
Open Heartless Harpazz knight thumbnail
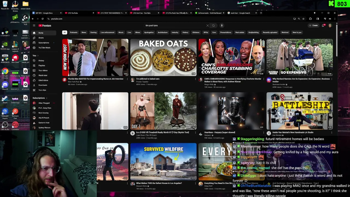tap(232, 111)
